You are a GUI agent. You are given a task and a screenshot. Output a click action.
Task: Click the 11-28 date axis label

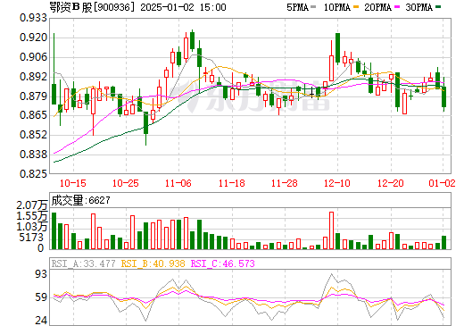285,183
